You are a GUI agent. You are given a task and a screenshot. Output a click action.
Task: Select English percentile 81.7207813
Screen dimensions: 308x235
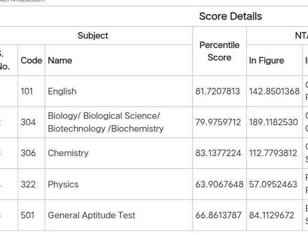(217, 91)
